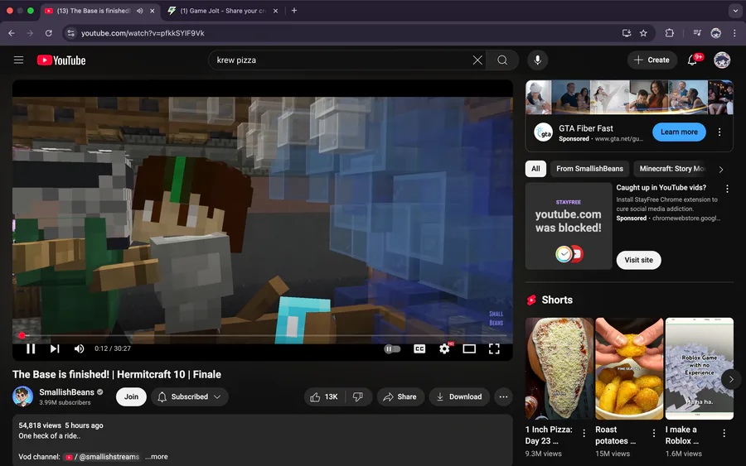
Task: Open @smallishstreams vod channel link
Action: click(103, 457)
